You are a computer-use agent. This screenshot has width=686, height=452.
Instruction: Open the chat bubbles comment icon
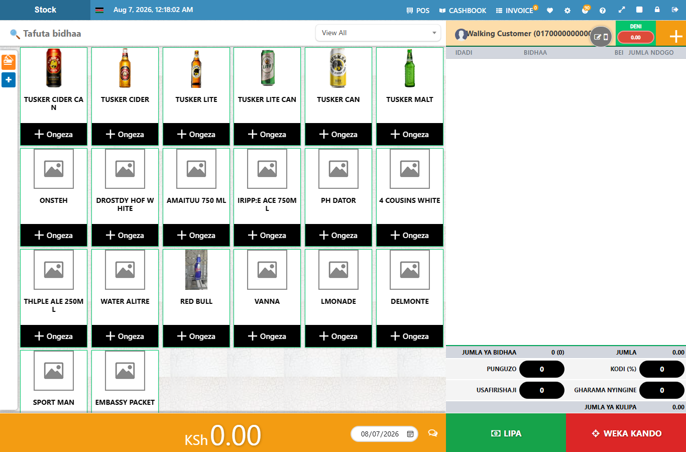click(x=432, y=433)
